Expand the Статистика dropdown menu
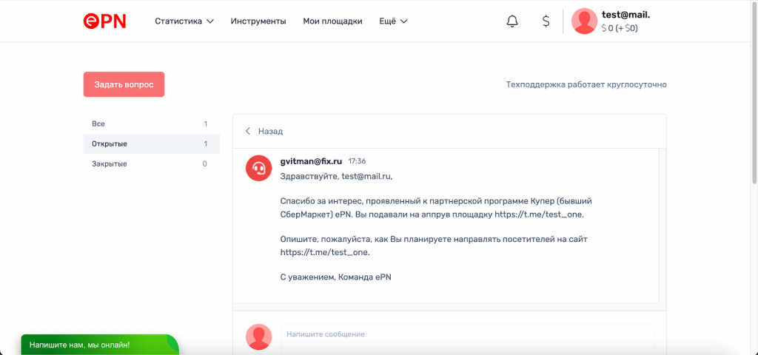 pos(184,21)
